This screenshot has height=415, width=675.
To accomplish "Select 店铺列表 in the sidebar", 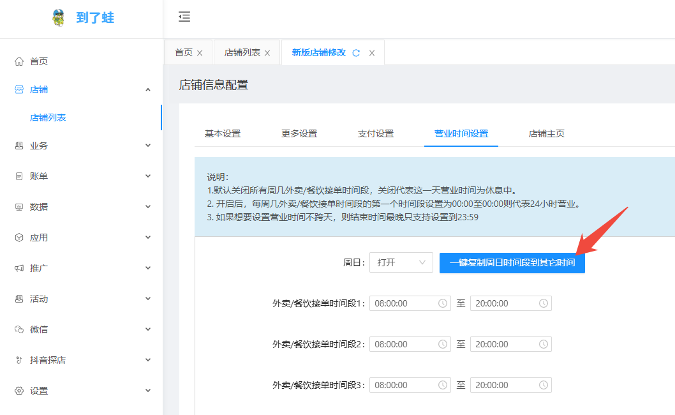I will click(x=48, y=117).
